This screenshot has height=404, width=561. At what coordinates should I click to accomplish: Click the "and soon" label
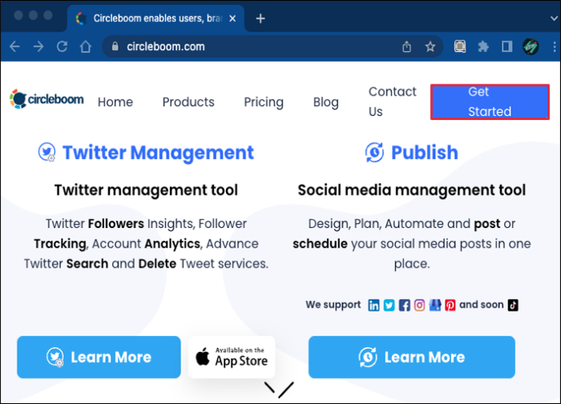point(481,305)
